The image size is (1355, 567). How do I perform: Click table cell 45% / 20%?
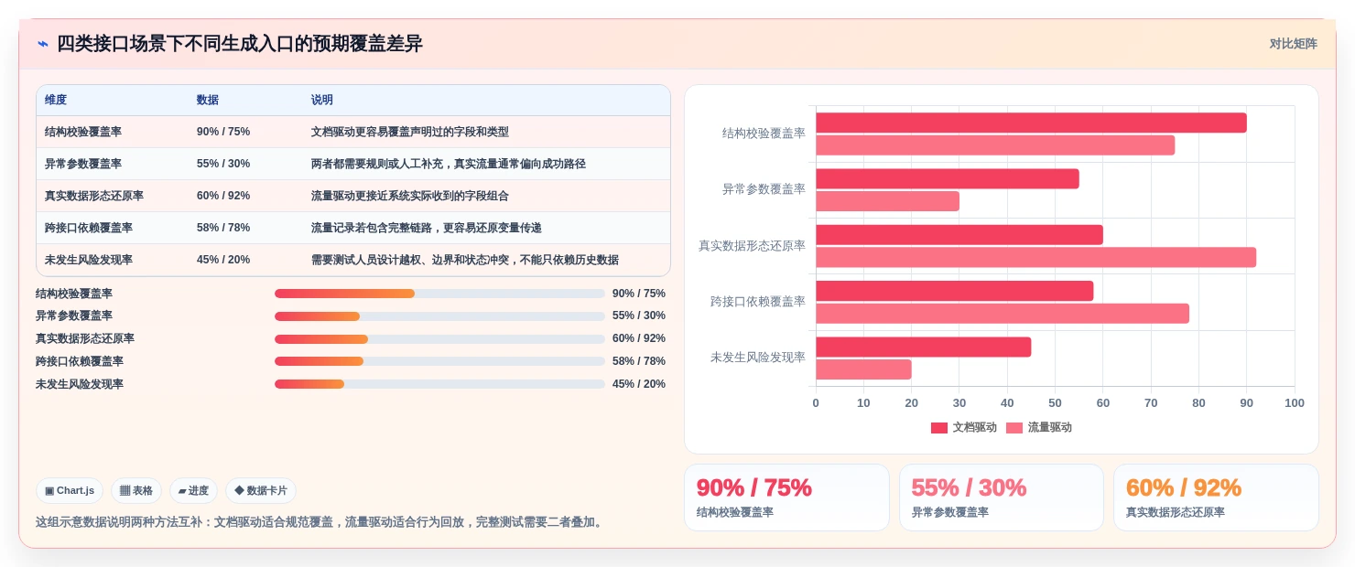[x=223, y=260]
